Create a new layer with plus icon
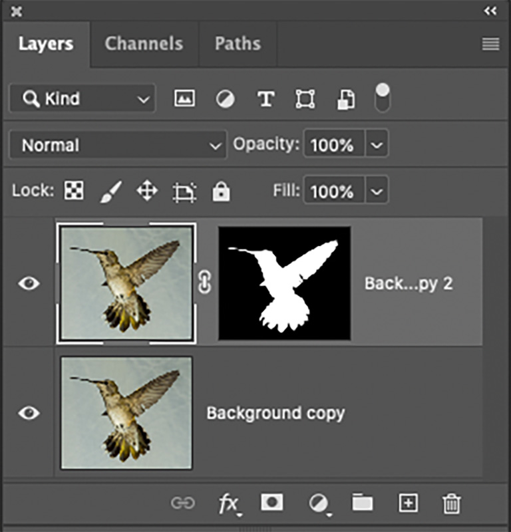 (x=407, y=503)
